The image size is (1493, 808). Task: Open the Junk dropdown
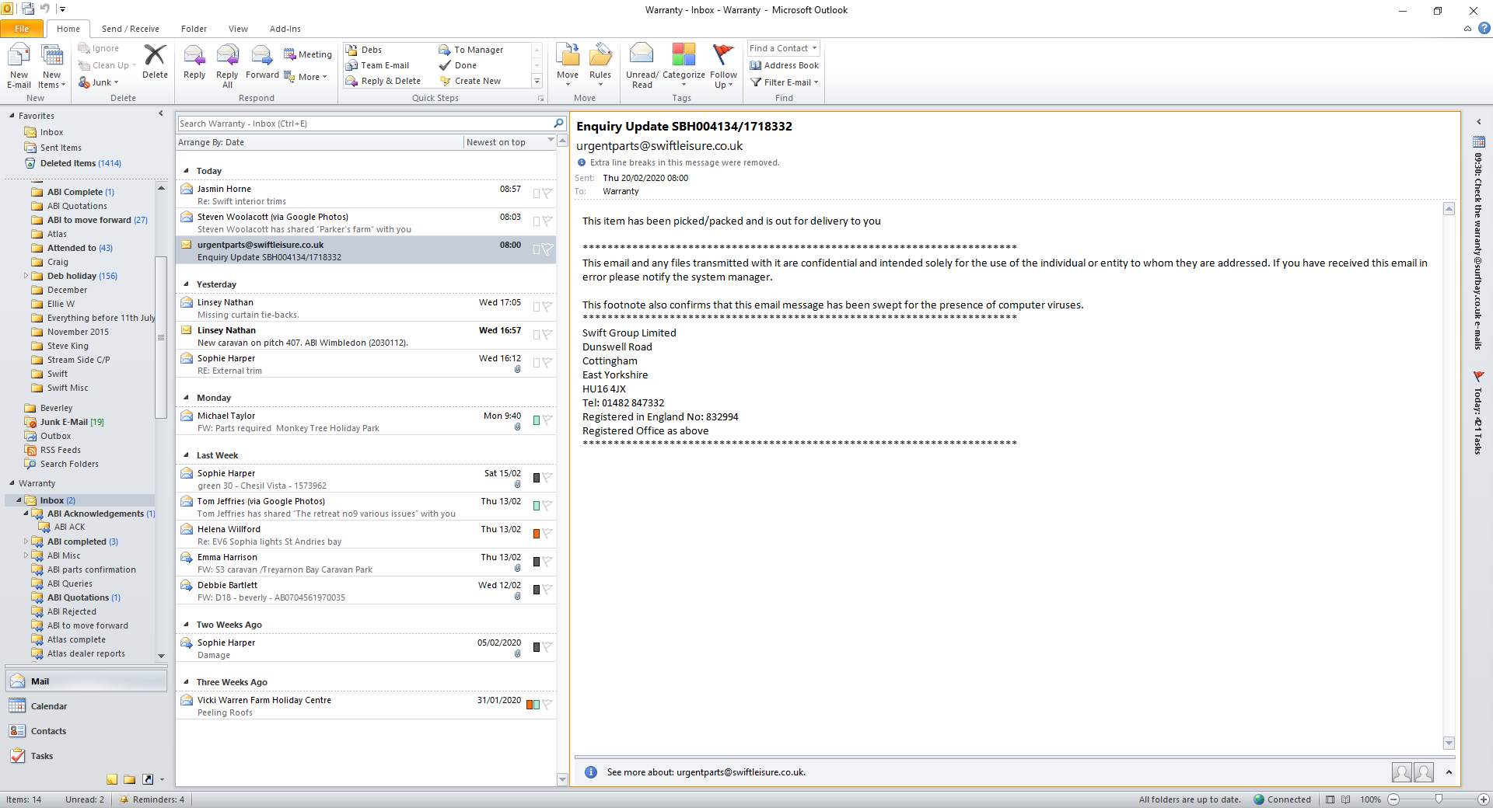pyautogui.click(x=99, y=82)
